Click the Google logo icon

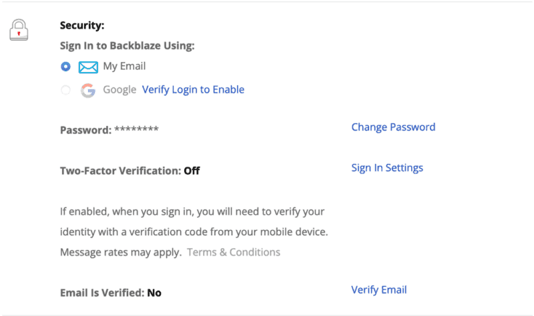pos(88,90)
